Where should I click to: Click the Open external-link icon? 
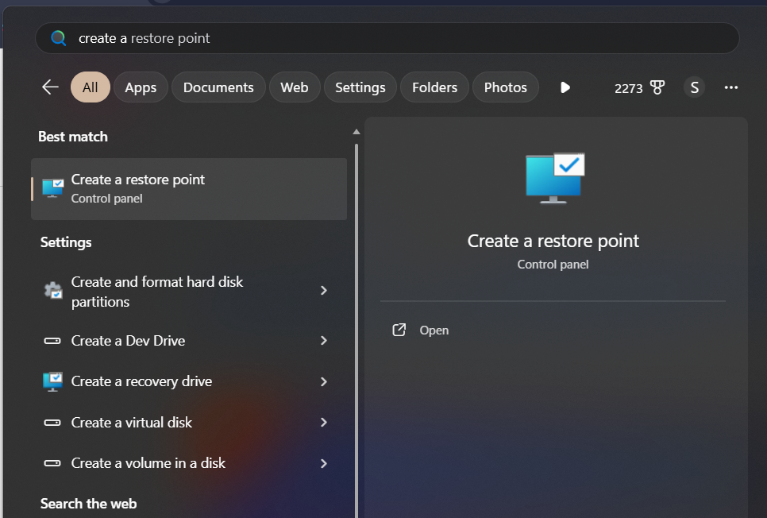[399, 330]
